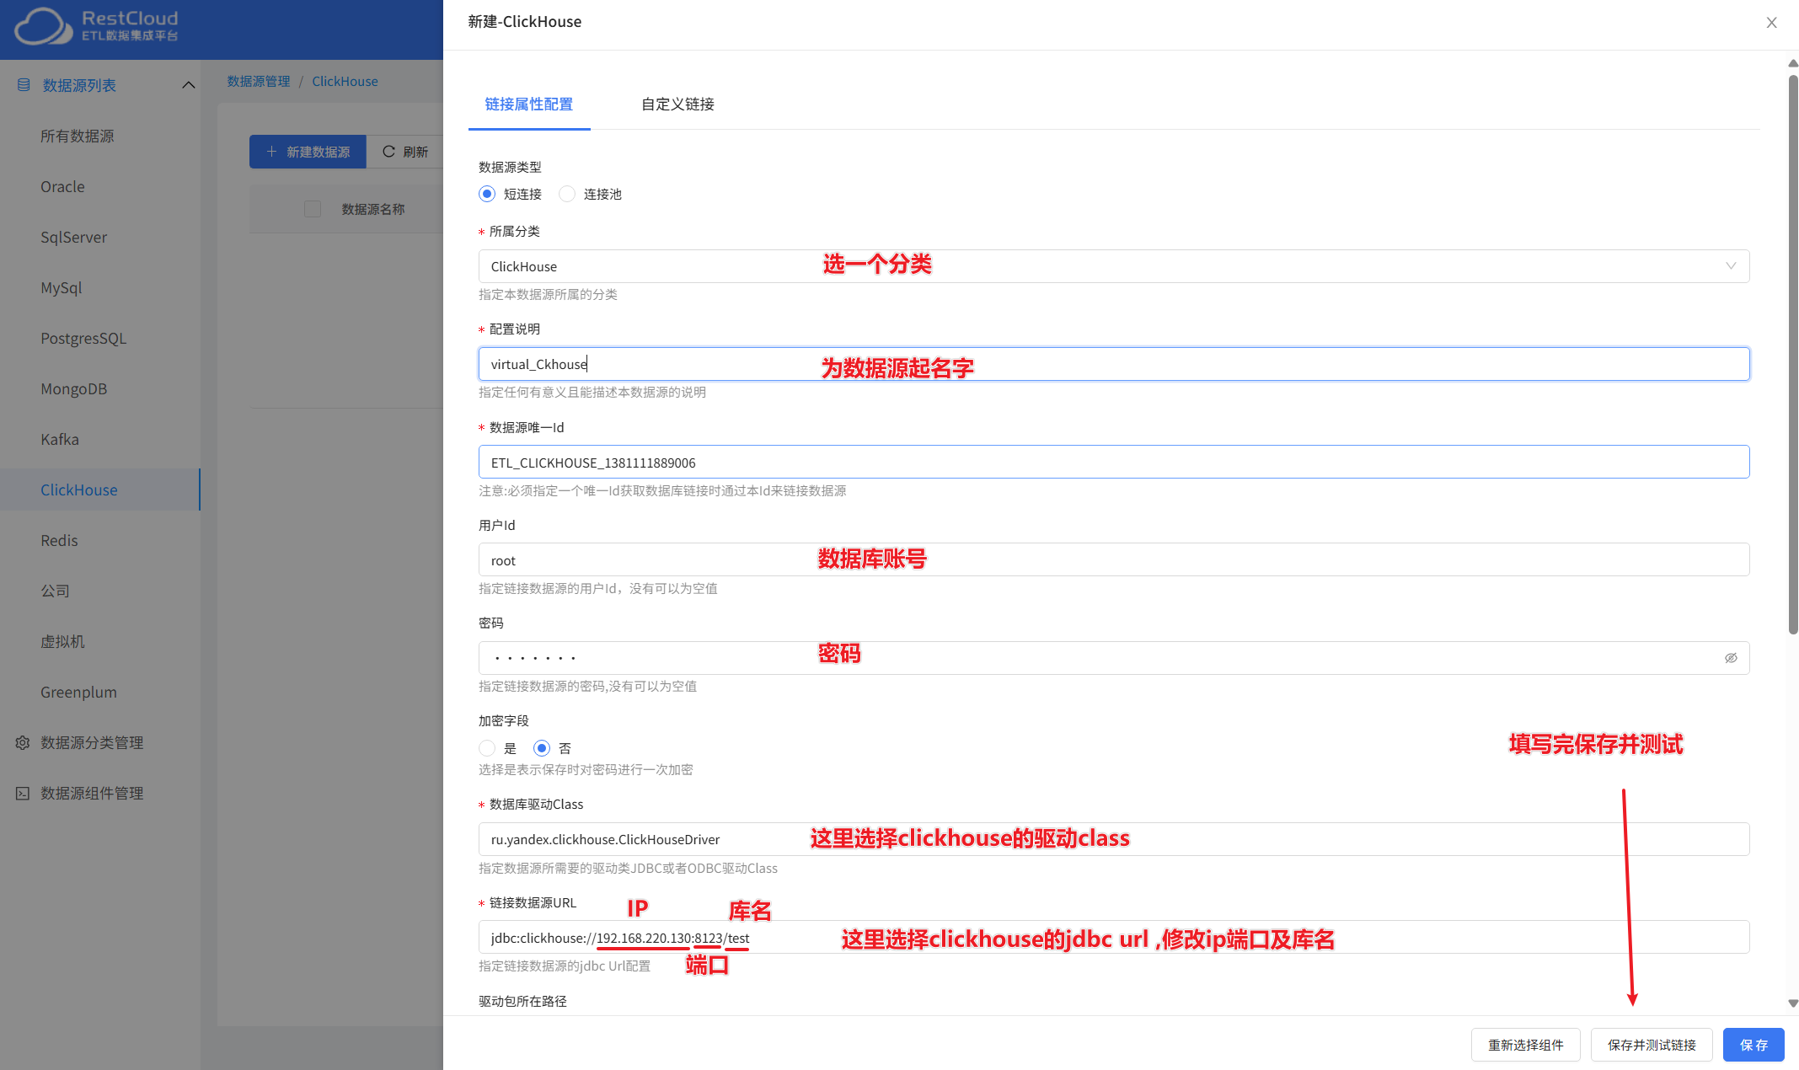Click into 数据源唯一Id input field
This screenshot has width=1799, height=1070.
click(x=1114, y=462)
